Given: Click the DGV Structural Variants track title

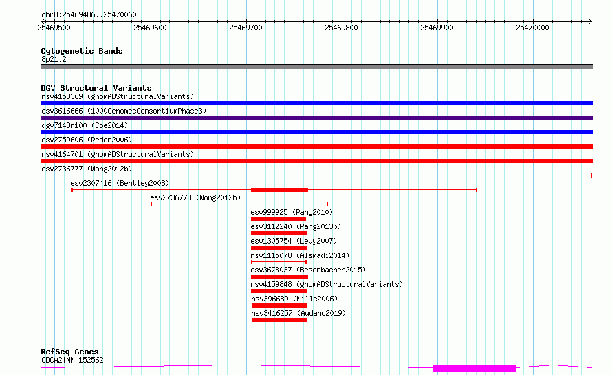Looking at the screenshot, I should click(x=96, y=88).
